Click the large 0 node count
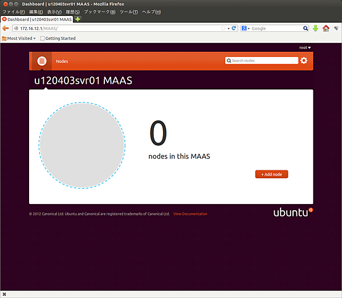 click(158, 133)
